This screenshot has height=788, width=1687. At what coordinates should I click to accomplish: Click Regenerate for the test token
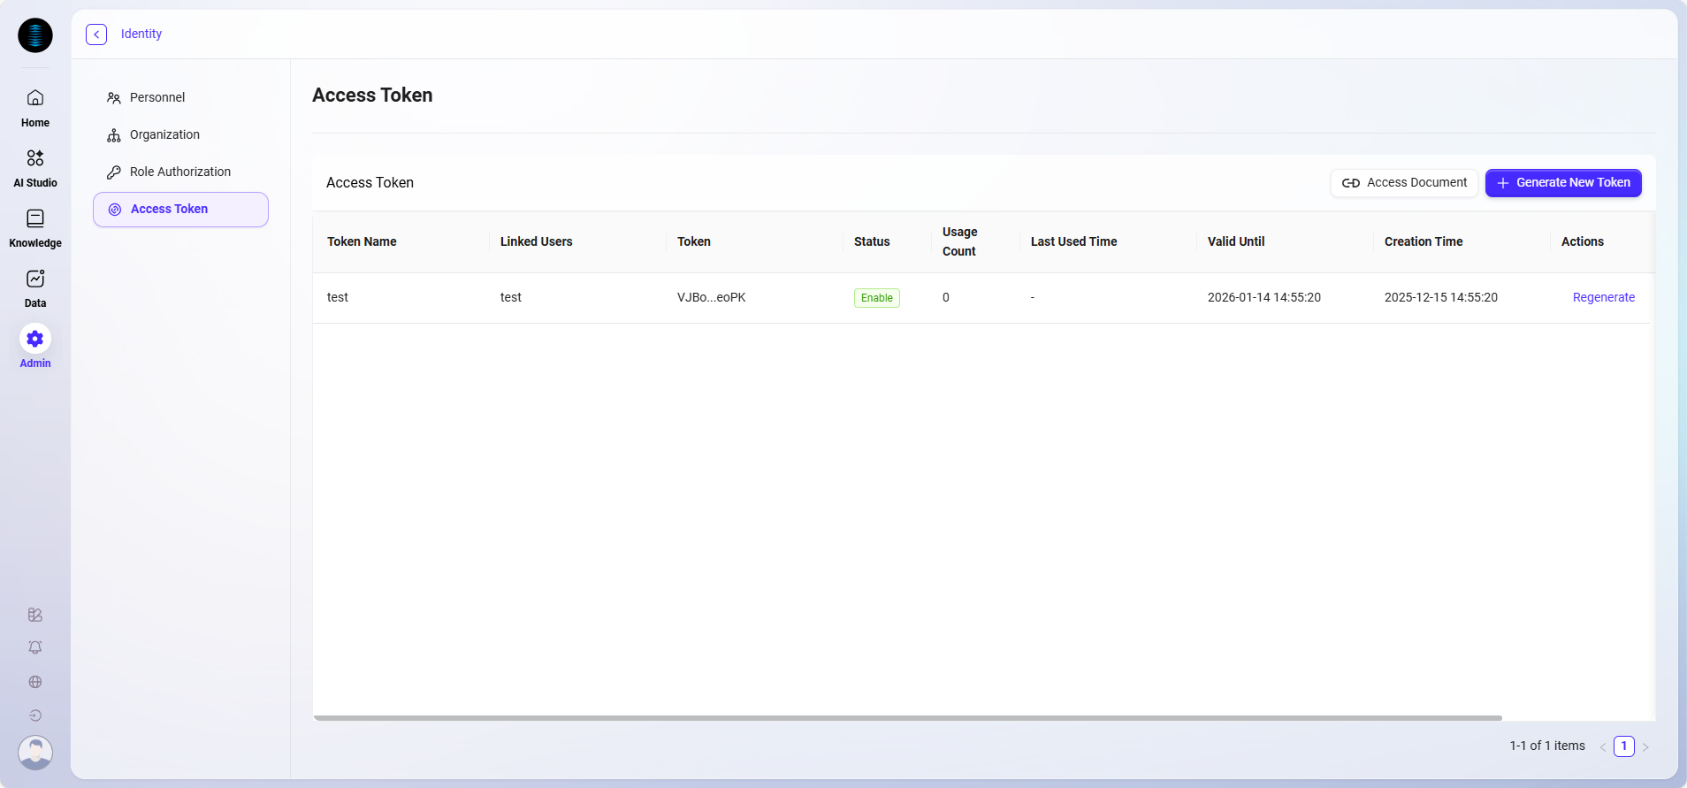tap(1603, 297)
